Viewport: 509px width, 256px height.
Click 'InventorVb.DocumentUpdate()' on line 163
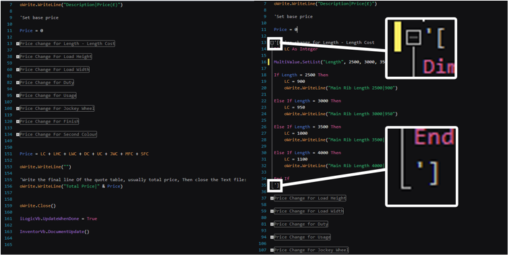54,232
